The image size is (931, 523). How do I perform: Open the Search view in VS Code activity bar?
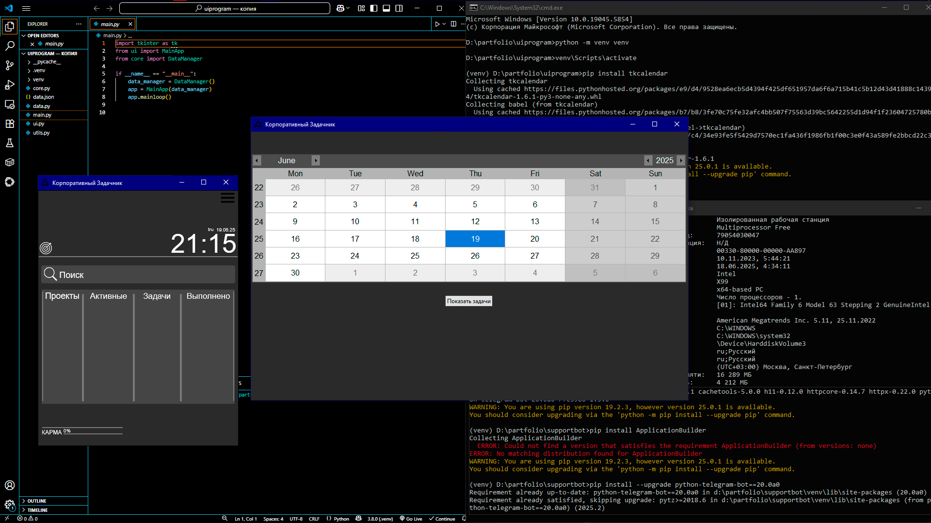click(x=10, y=46)
